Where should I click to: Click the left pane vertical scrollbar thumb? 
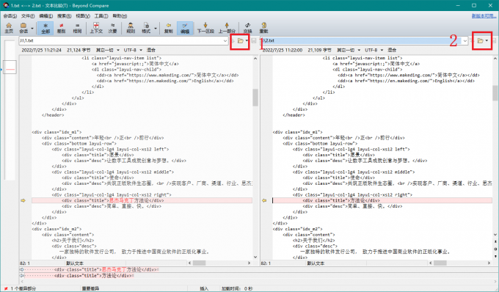tap(255, 98)
